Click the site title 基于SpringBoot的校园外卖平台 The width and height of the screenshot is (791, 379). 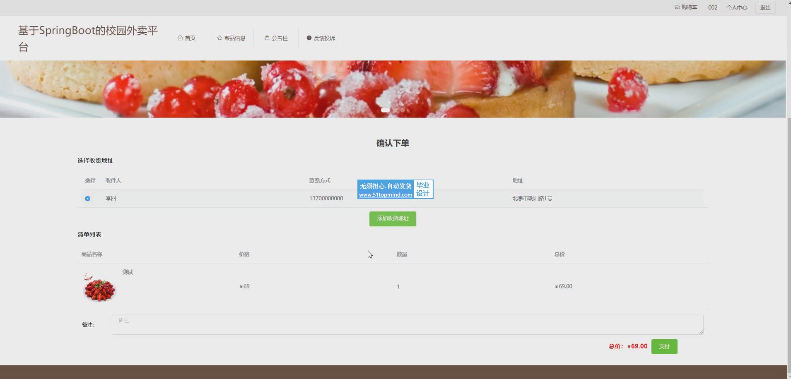[x=88, y=38]
